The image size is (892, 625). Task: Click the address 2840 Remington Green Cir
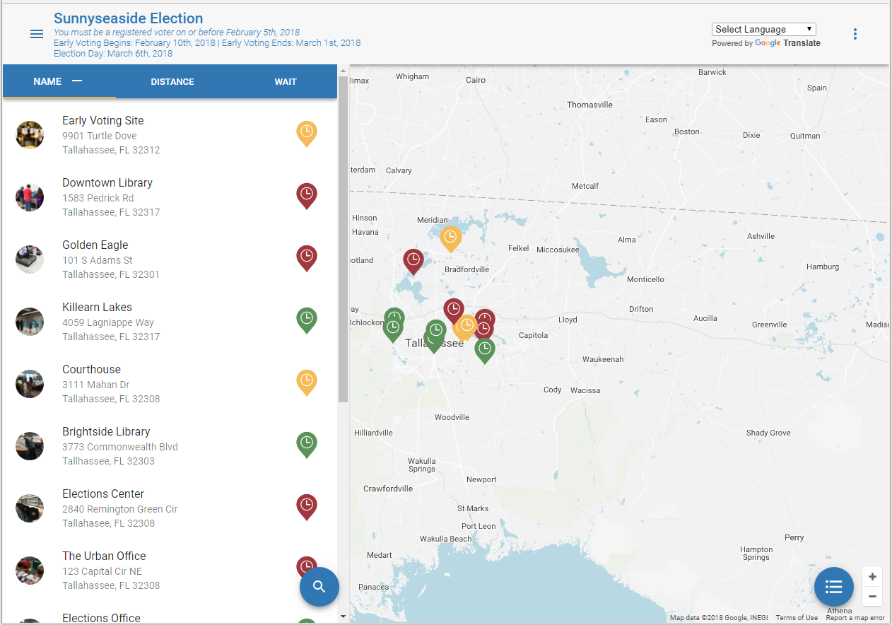(120, 509)
